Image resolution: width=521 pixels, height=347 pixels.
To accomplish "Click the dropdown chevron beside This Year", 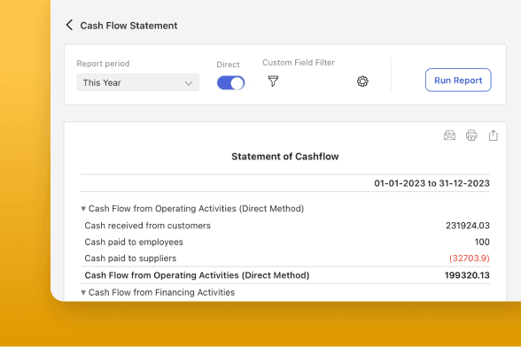I will (189, 83).
